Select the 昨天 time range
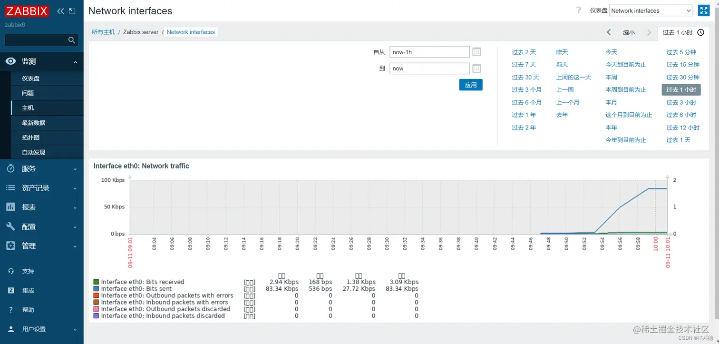 pyautogui.click(x=562, y=52)
